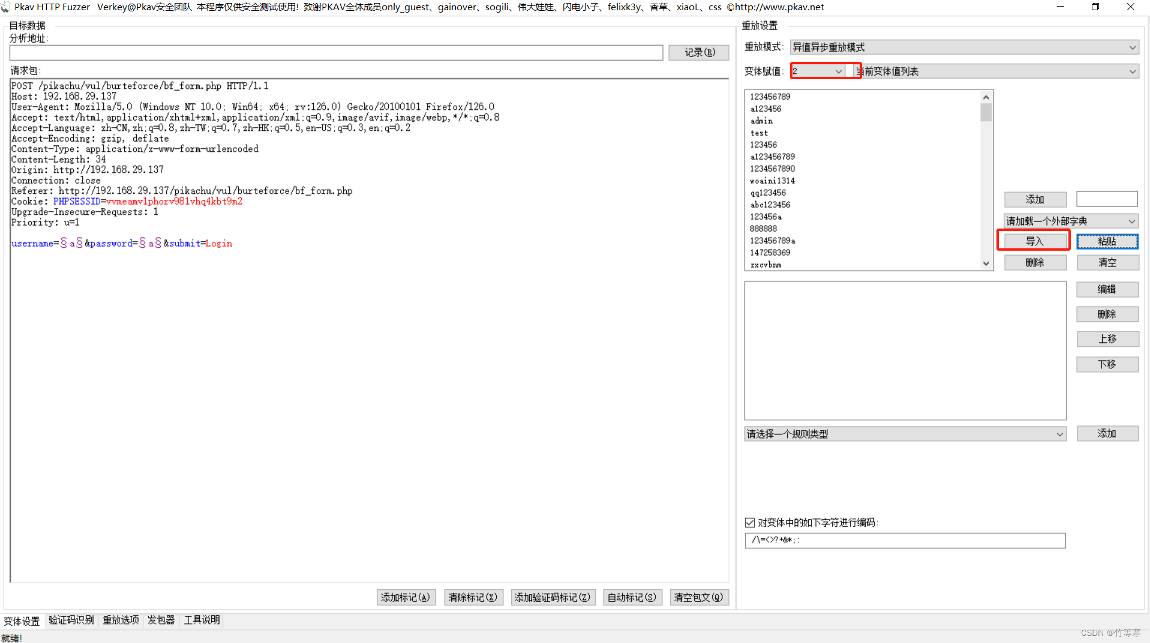
Task: Minimize the Pkav HTTP Fuzzer window
Action: point(1061,7)
